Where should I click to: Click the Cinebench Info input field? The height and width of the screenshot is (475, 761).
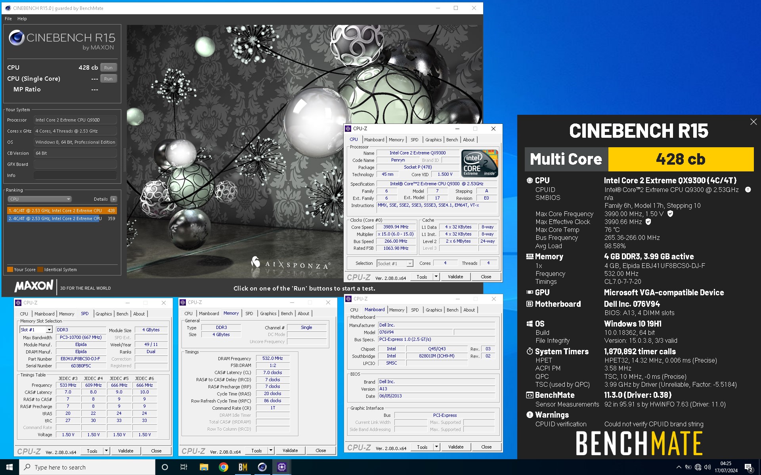pyautogui.click(x=75, y=175)
